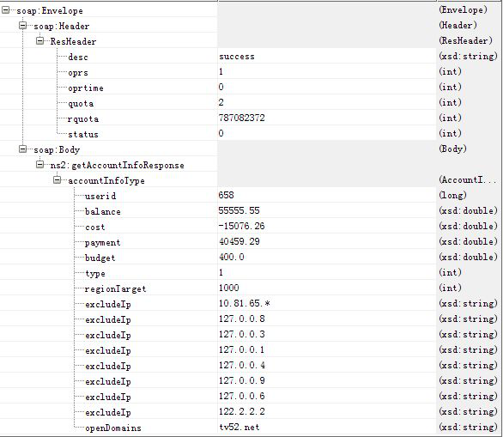Collapse the ResHeader node

point(39,40)
